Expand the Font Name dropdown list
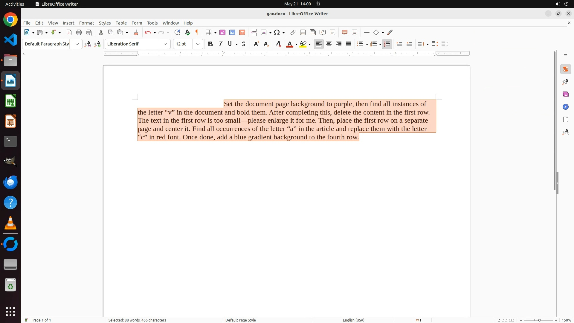This screenshot has height=323, width=574. pos(165,44)
